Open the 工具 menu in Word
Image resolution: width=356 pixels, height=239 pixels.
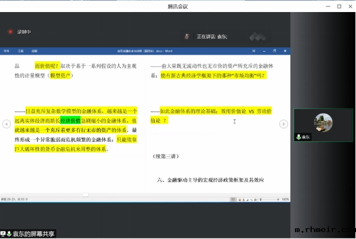point(21,51)
